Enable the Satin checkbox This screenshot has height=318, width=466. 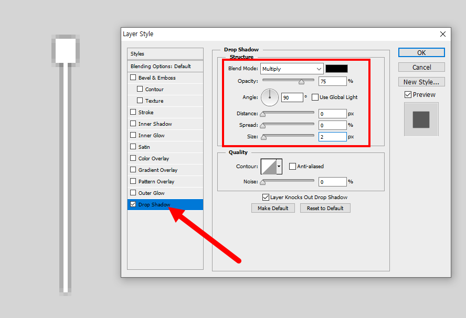pos(133,147)
